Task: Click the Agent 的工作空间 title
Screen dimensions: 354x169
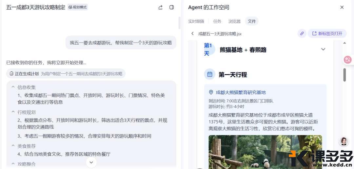Action: point(208,7)
